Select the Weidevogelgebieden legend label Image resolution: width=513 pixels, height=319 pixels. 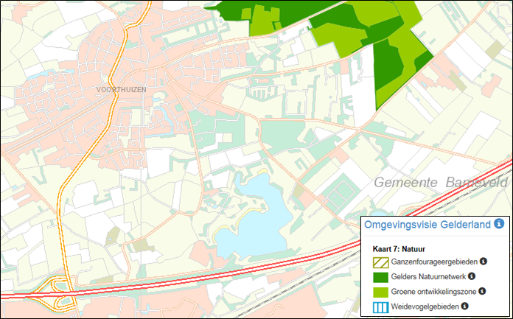(x=425, y=307)
